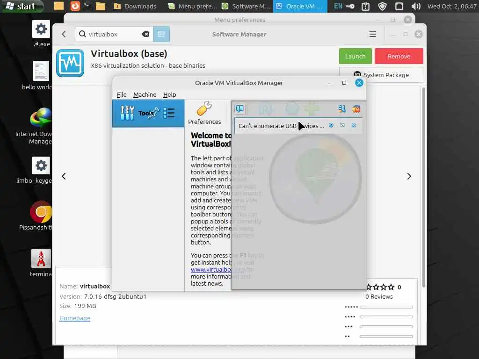Click the shield security tray icon
Screen dimensions: 479x359
pos(382,6)
